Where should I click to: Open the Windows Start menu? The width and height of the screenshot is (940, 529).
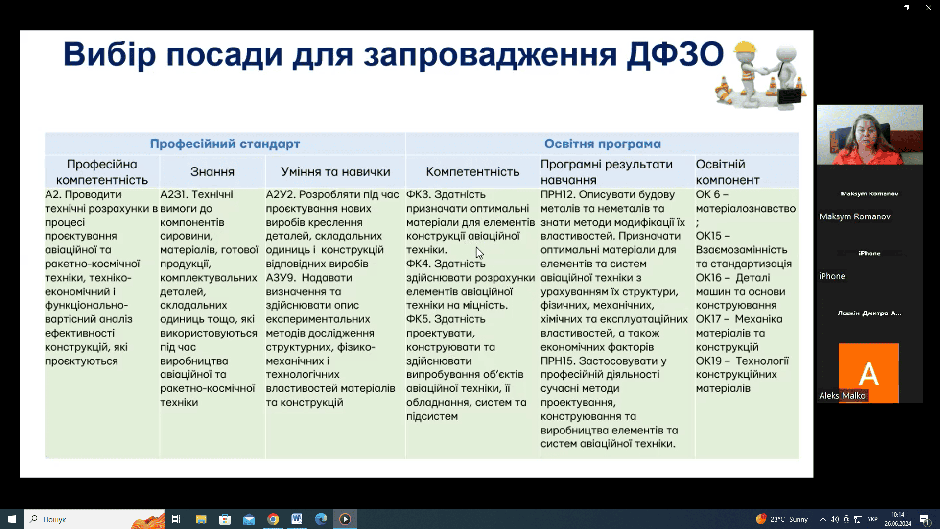[12, 519]
